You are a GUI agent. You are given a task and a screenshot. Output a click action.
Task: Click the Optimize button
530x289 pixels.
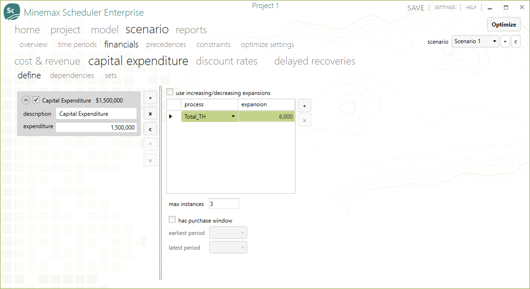click(503, 24)
